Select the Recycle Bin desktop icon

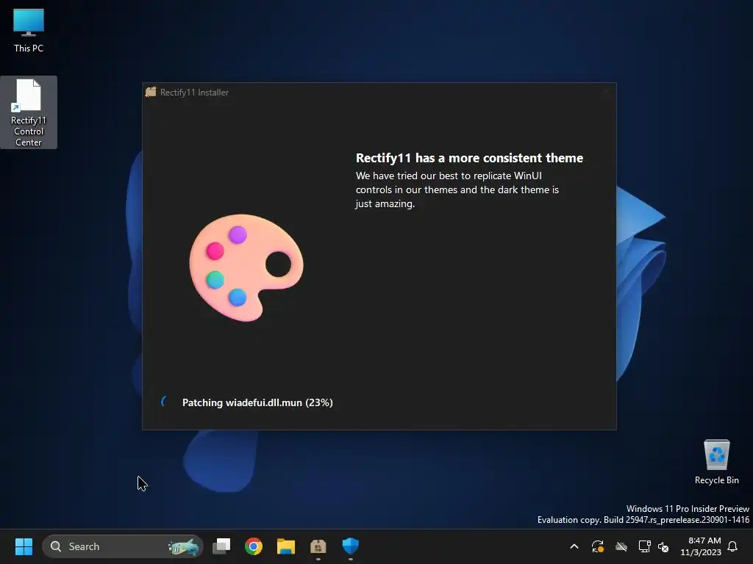tap(716, 462)
